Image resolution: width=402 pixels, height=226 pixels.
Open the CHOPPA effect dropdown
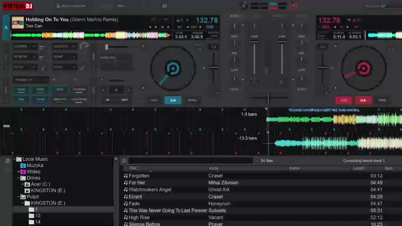[x=25, y=46]
